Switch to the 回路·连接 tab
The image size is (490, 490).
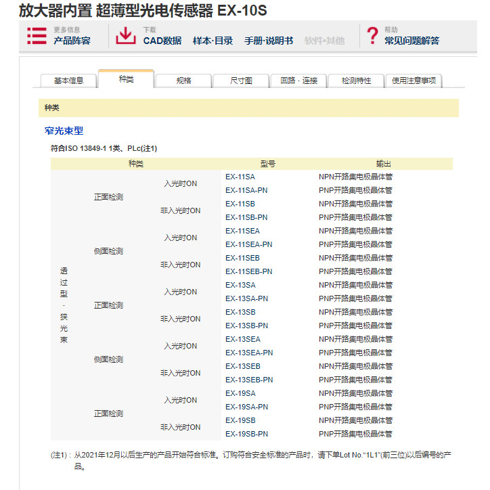pyautogui.click(x=298, y=81)
